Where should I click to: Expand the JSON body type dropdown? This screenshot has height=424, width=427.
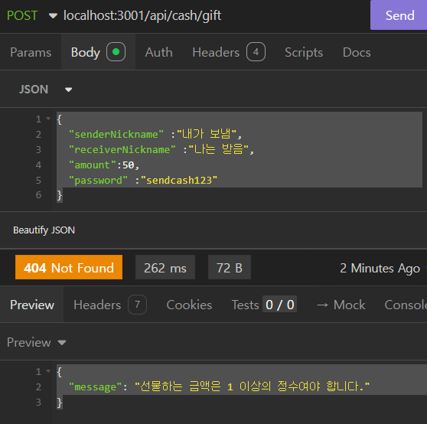pos(45,90)
